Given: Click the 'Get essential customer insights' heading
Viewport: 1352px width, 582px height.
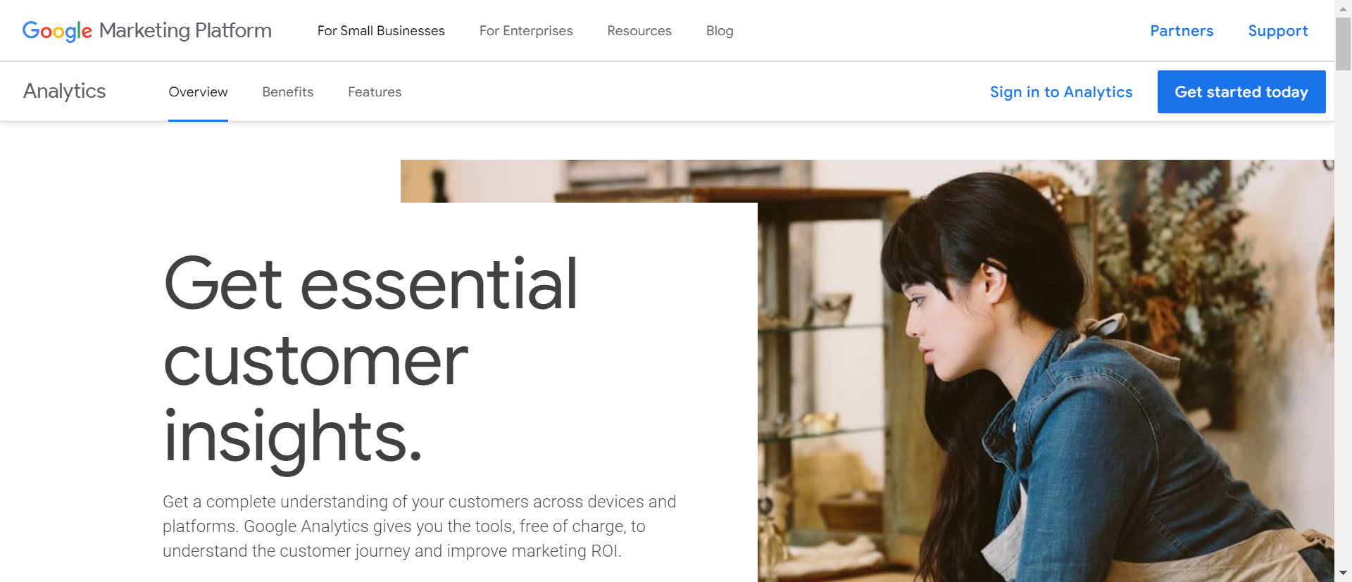Looking at the screenshot, I should (371, 359).
